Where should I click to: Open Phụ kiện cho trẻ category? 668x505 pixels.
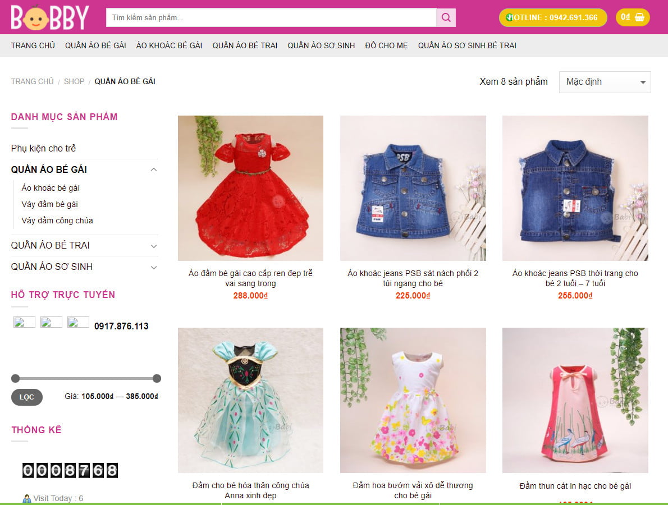tap(43, 148)
